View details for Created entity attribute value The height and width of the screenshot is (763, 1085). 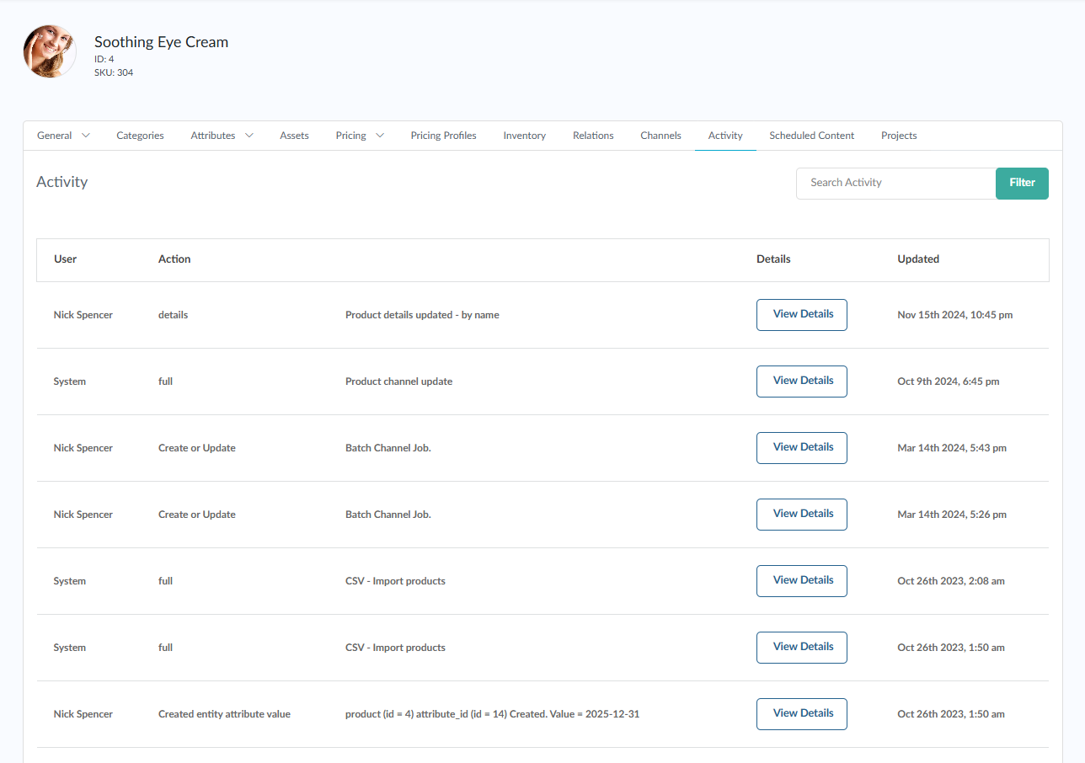coord(802,714)
